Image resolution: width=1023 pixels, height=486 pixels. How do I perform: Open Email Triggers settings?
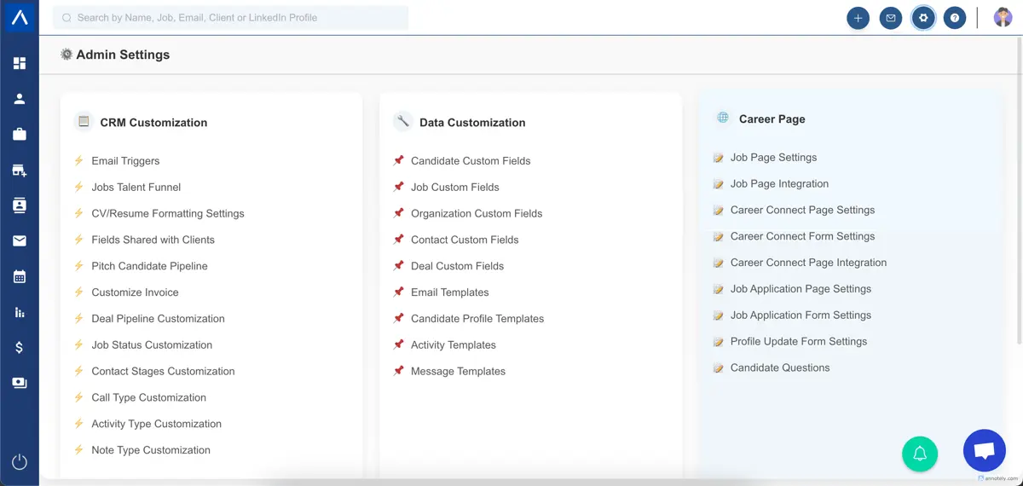tap(125, 161)
